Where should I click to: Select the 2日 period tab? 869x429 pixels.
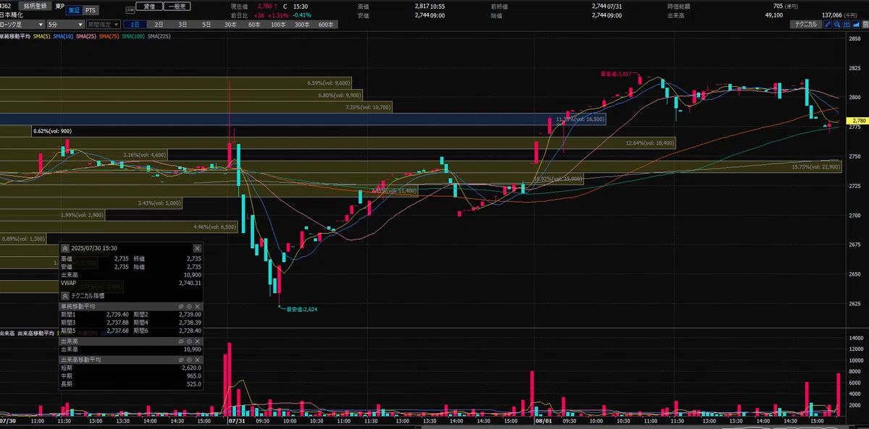click(x=159, y=25)
